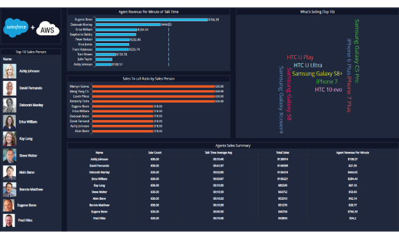Sort table by Sale Count column header
Screen dimensions: 399x239
pyautogui.click(x=155, y=153)
